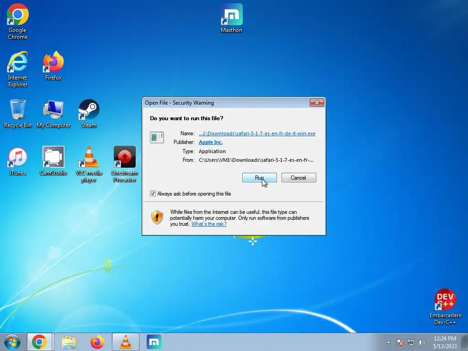Viewport: 468px width, 351px height.
Task: Click the Apple Inc. publisher link
Action: (x=211, y=142)
